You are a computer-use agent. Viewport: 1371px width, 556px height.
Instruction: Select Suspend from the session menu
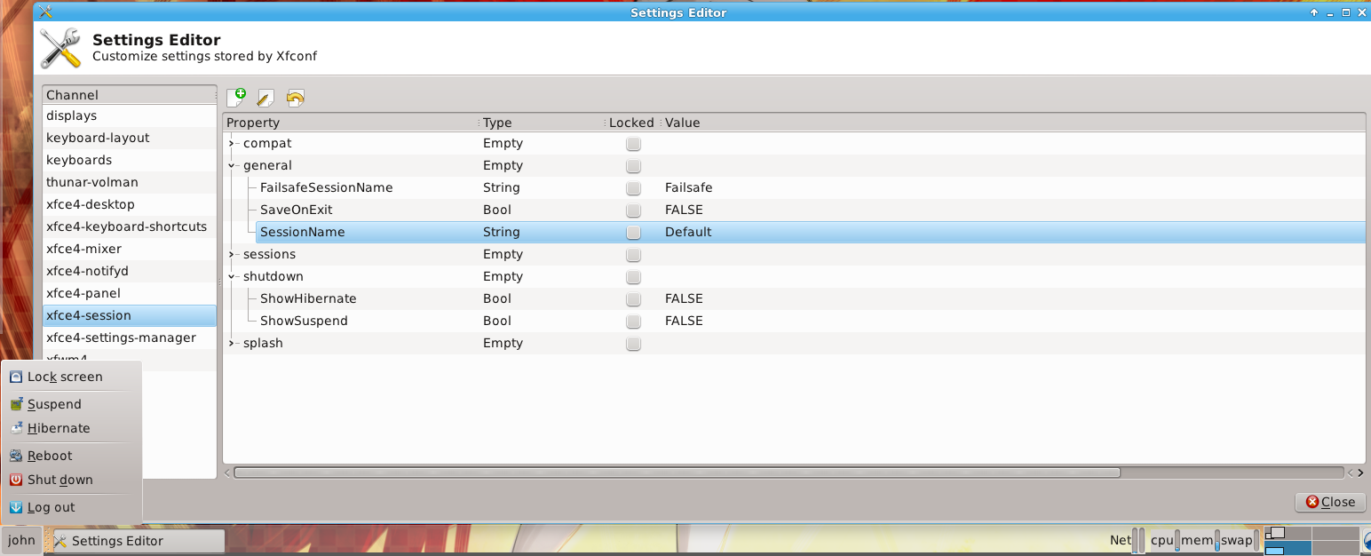54,404
